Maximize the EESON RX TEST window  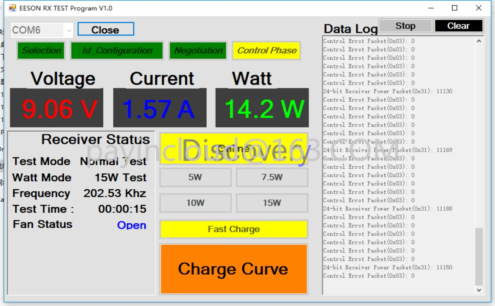[454, 8]
